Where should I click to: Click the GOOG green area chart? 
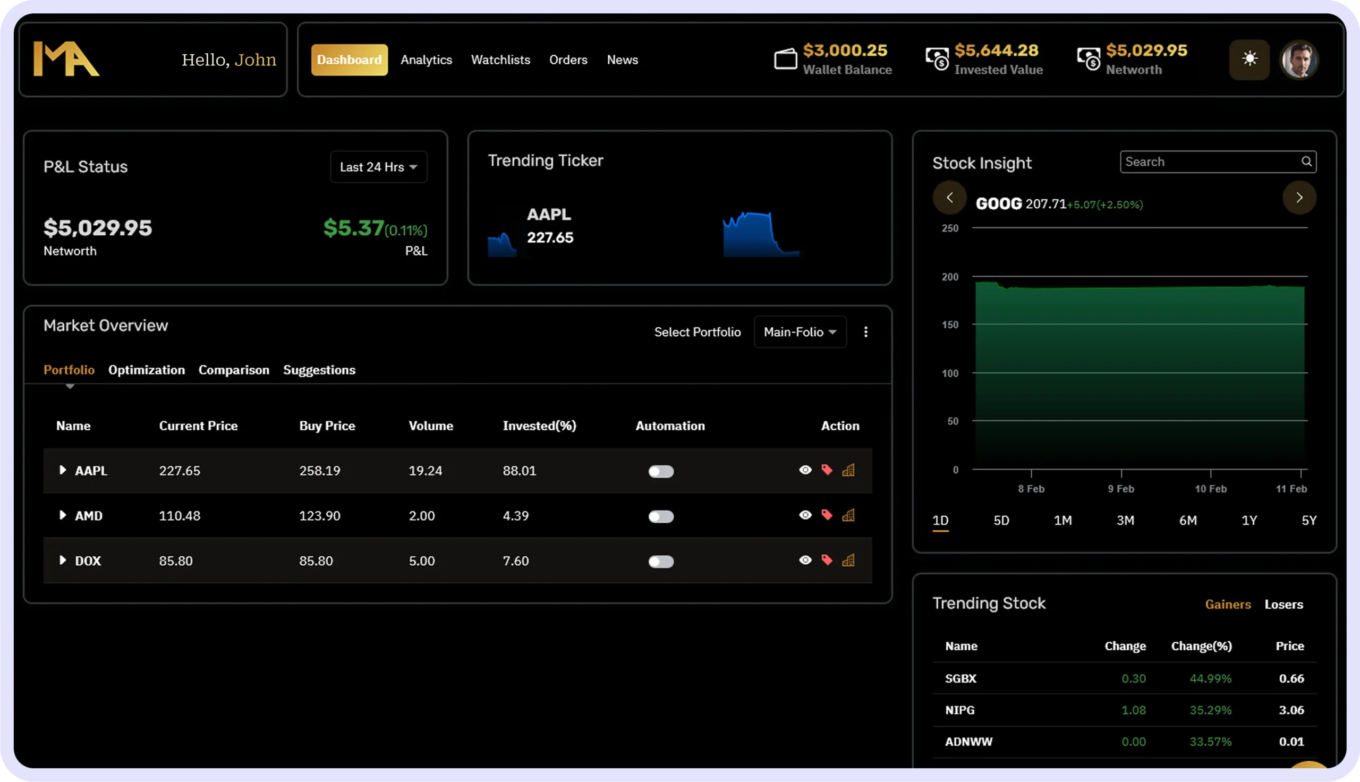click(x=1140, y=376)
